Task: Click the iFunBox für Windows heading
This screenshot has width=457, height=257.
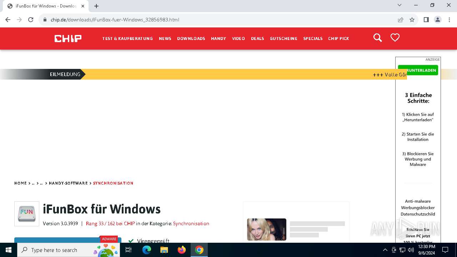Action: click(102, 209)
